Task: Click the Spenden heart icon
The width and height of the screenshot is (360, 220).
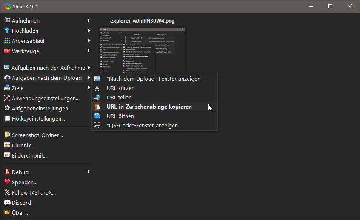Action: tap(7, 182)
